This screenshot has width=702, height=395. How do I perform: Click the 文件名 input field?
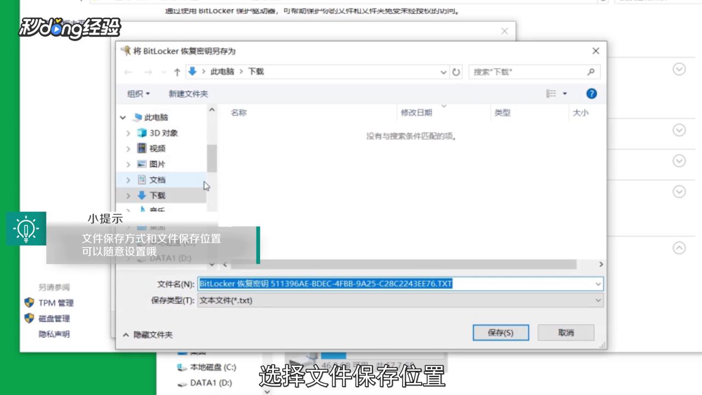[395, 284]
